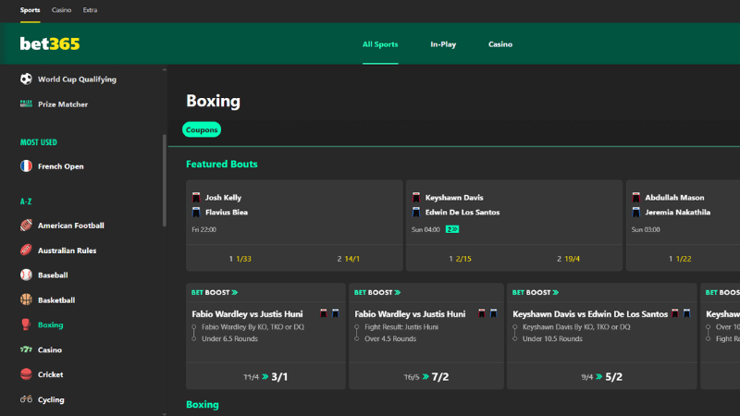Bet on Flavius Biea at 14/1
The width and height of the screenshot is (740, 416).
point(349,259)
